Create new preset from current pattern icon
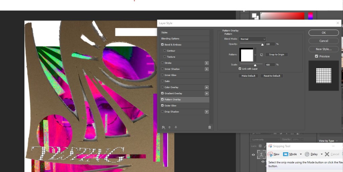The height and width of the screenshot is (172, 343). point(261,55)
